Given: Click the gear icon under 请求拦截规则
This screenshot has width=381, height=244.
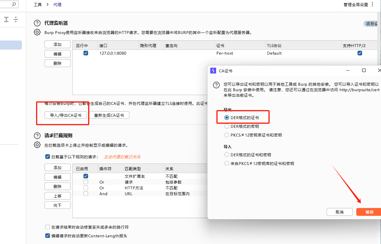Looking at the screenshot, I should pos(37,145).
